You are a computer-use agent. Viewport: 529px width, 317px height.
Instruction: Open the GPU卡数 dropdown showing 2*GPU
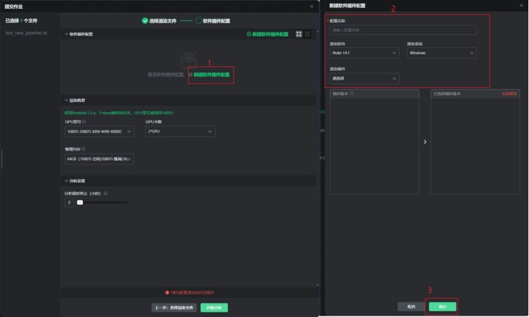click(x=181, y=131)
